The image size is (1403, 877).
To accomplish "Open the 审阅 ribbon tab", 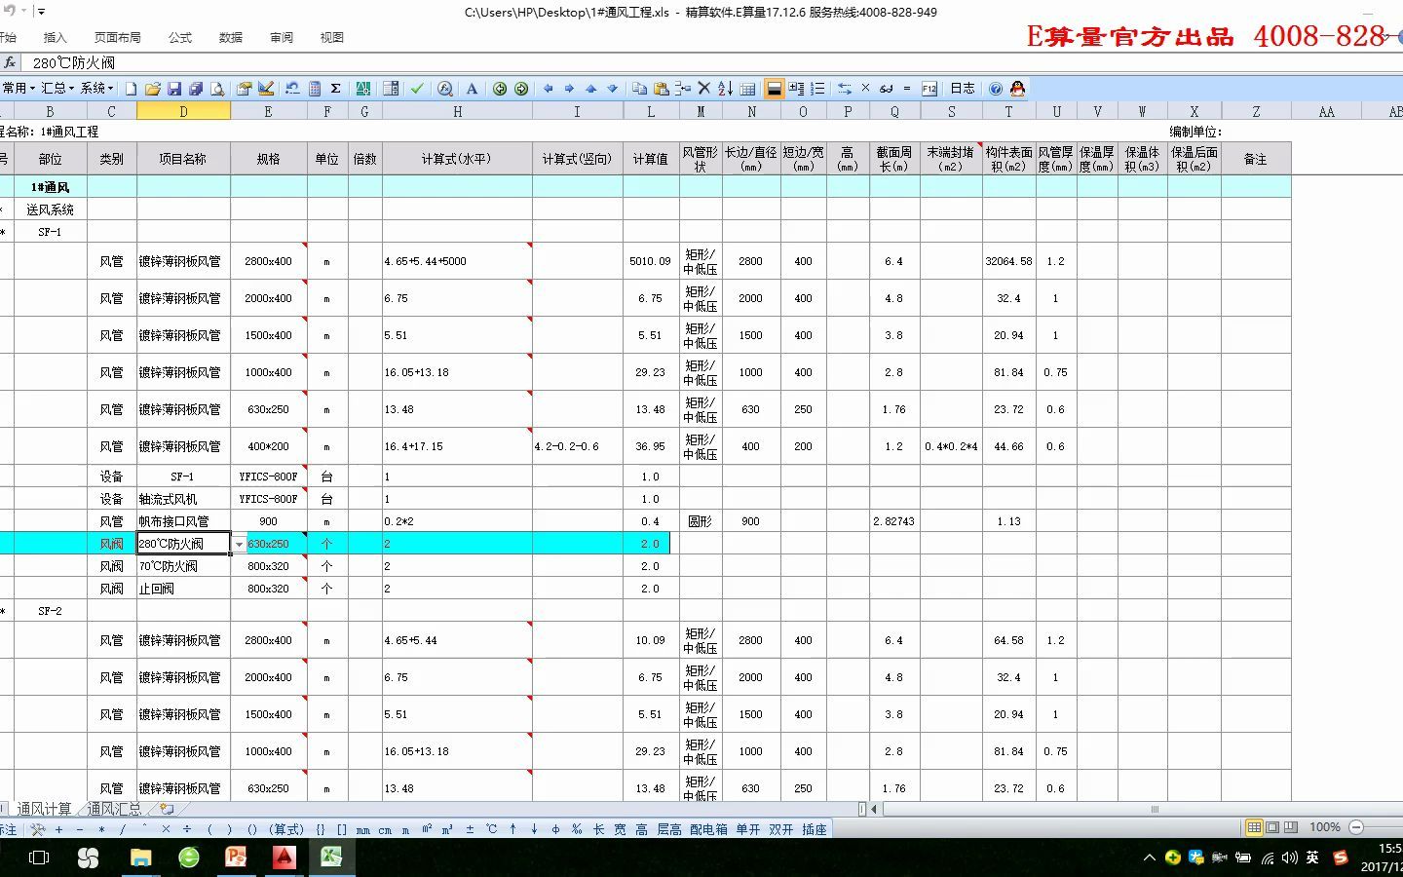I will [x=281, y=37].
